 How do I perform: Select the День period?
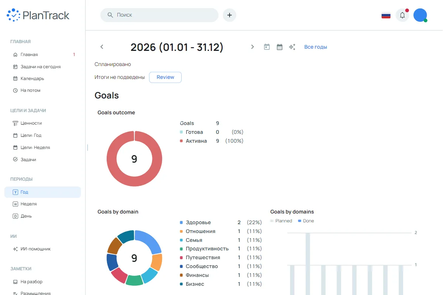[42, 216]
